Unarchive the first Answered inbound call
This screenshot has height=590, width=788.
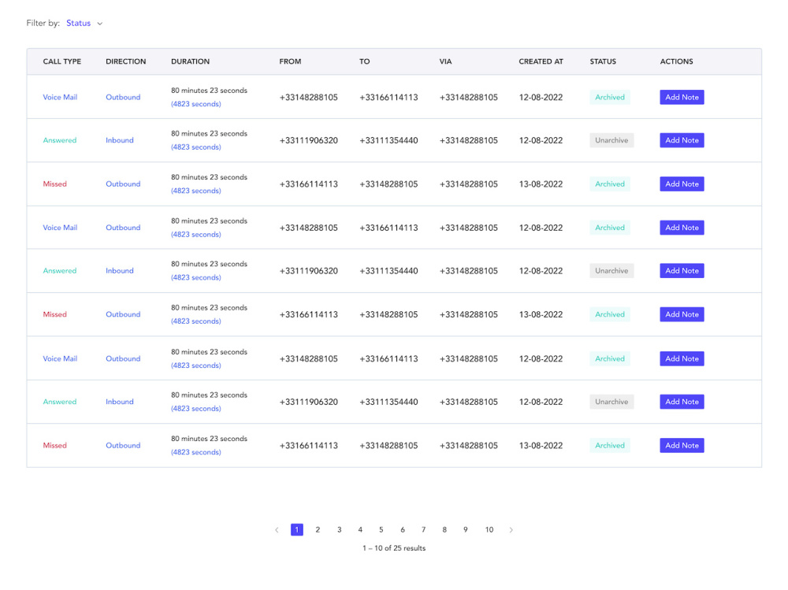tap(611, 140)
